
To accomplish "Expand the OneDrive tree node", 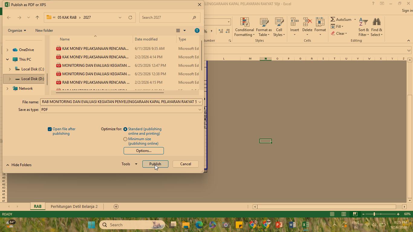I will (x=7, y=50).
